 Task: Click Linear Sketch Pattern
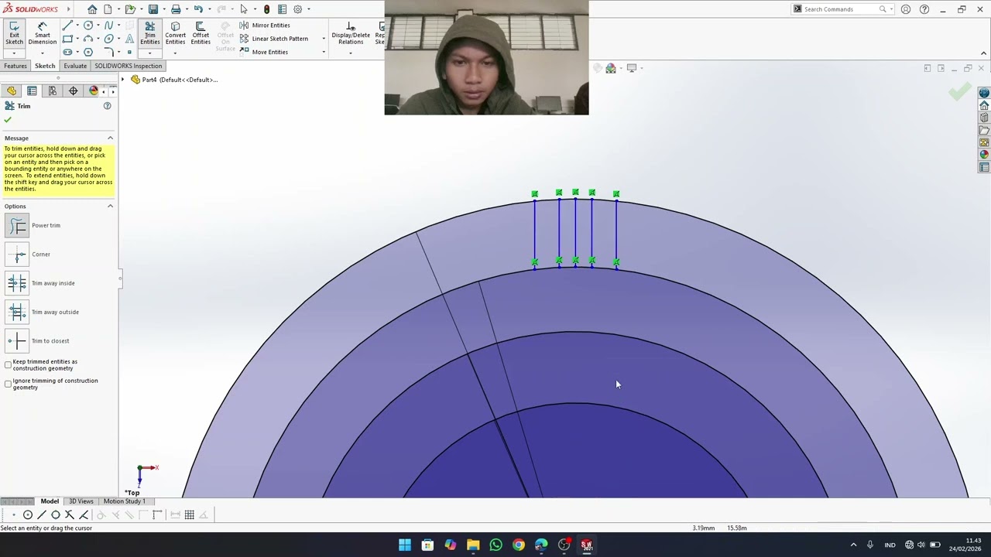click(274, 39)
